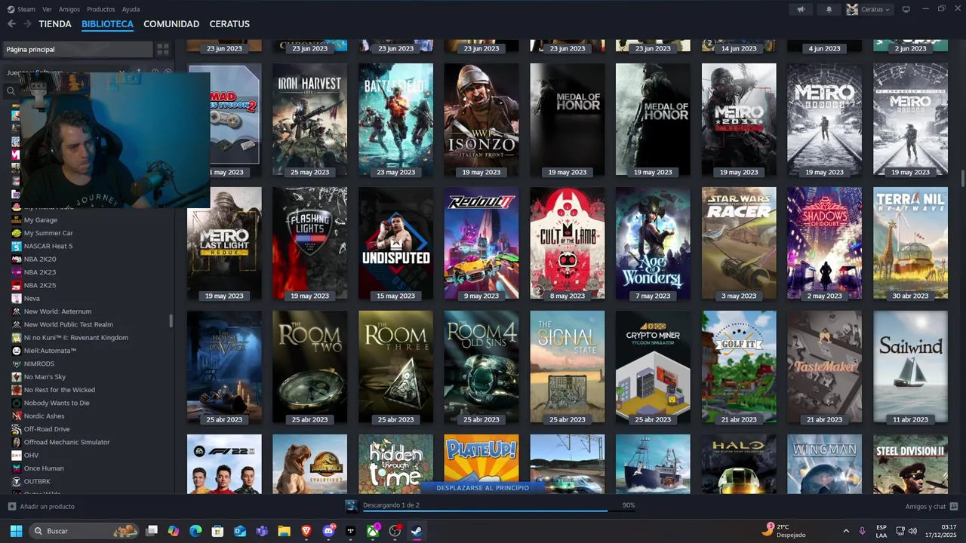Open the Shadows of Doubt cover

[x=825, y=243]
